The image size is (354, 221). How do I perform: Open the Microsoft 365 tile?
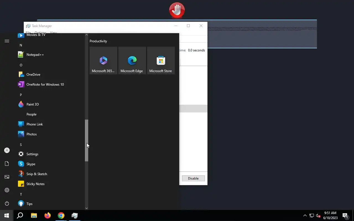click(x=103, y=60)
